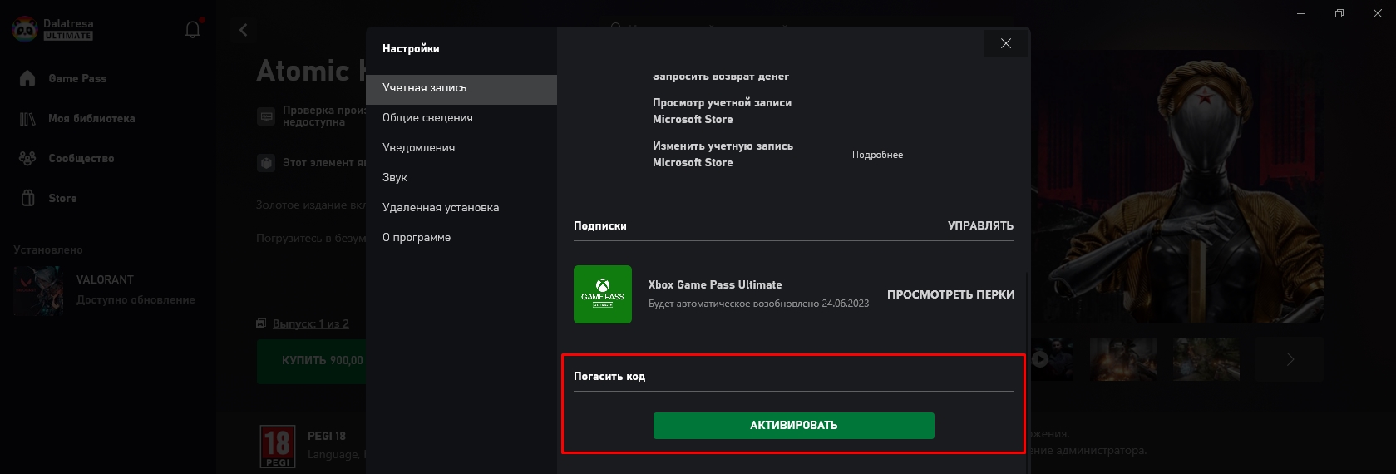
Task: Click the library books icon
Action: tap(27, 118)
